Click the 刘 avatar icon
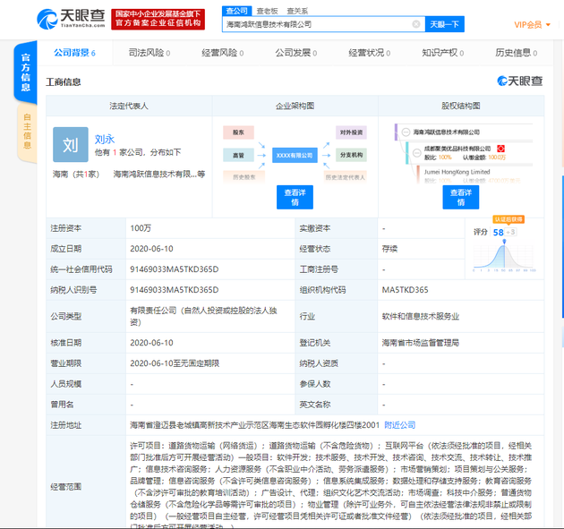564x529 pixels. point(71,145)
